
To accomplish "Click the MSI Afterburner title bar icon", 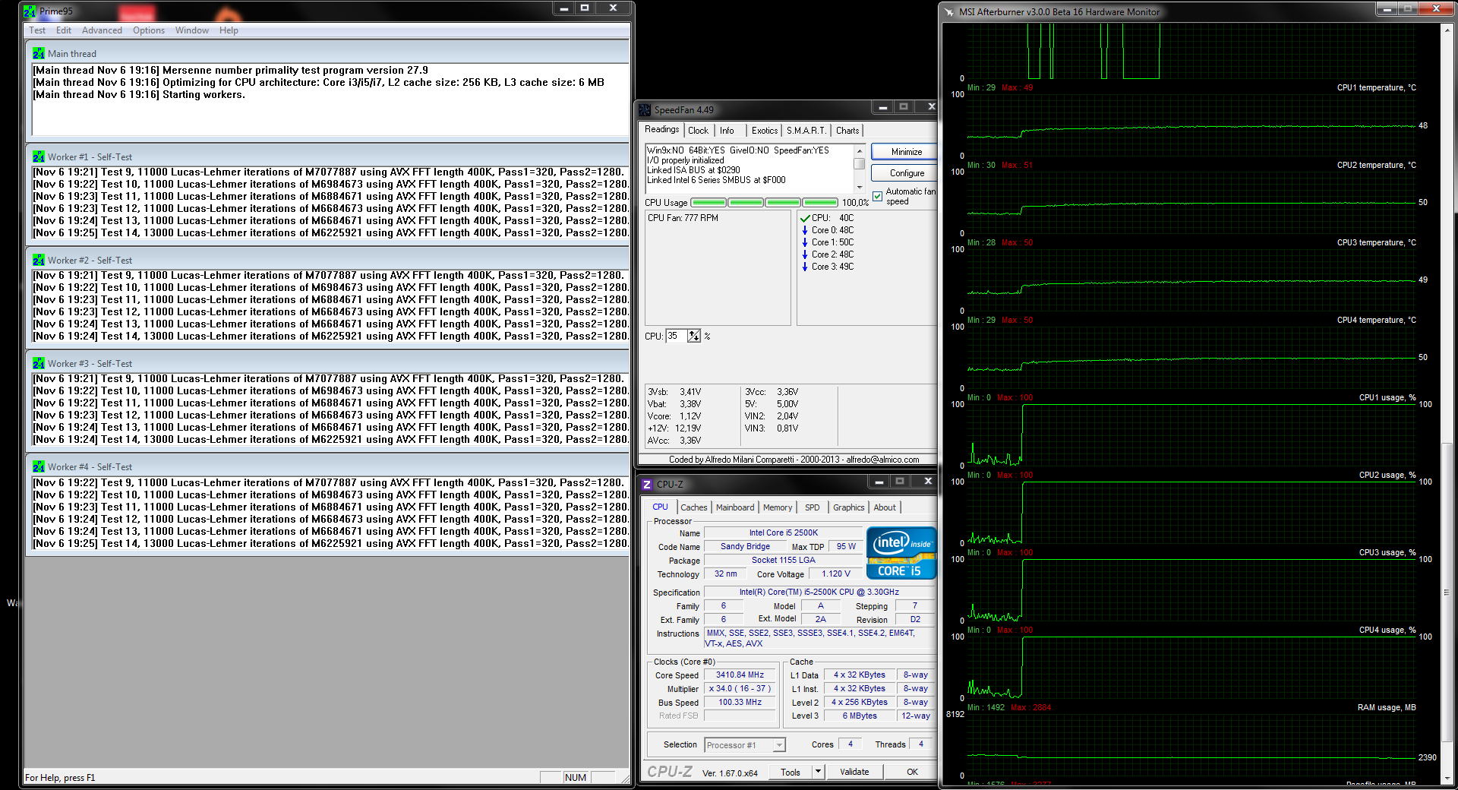I will (949, 11).
